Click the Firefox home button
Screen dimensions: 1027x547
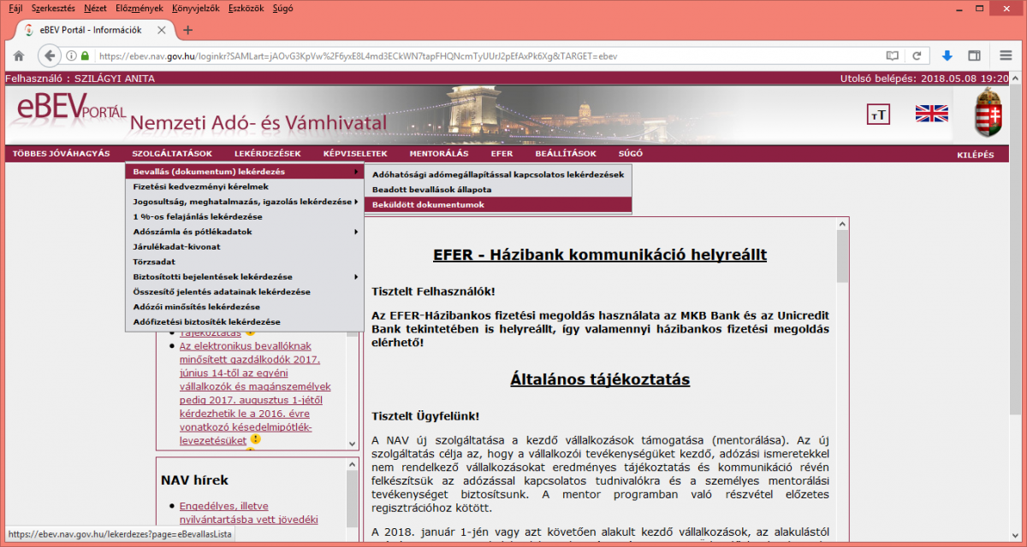pyautogui.click(x=18, y=56)
